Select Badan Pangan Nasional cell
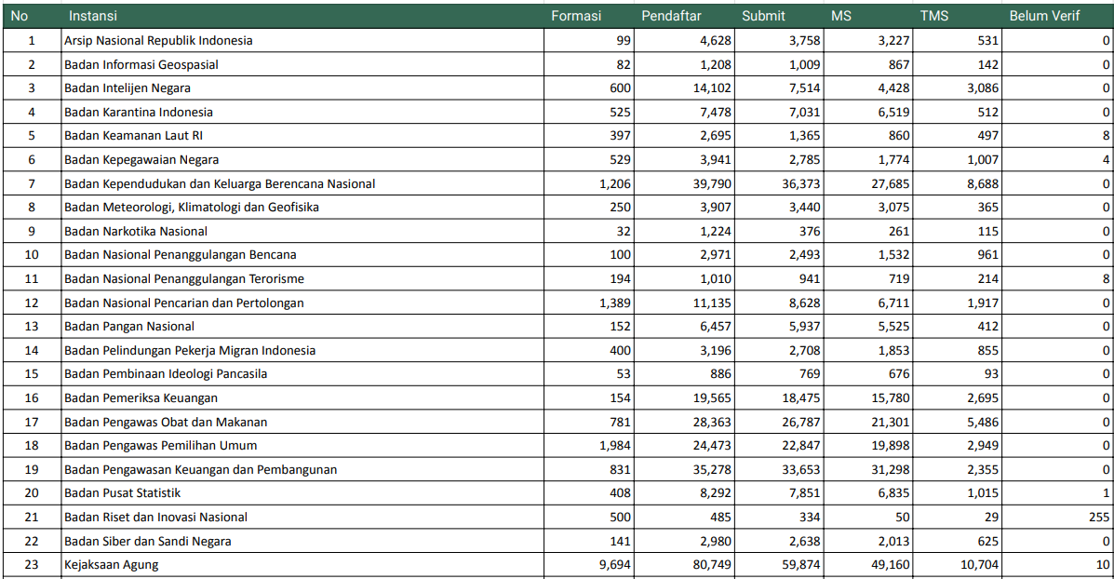The width and height of the screenshot is (1114, 579). [x=302, y=326]
